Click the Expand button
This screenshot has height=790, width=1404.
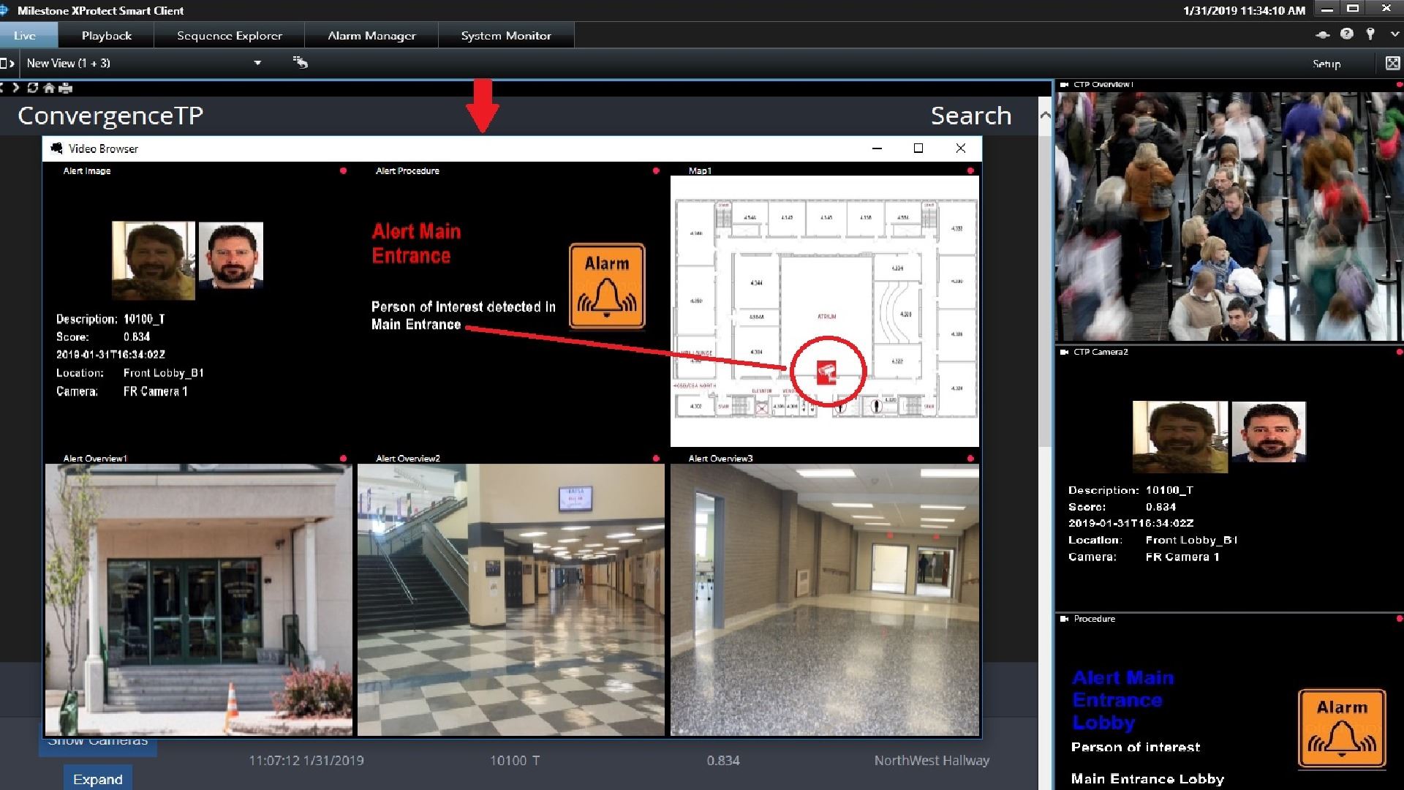(x=98, y=778)
